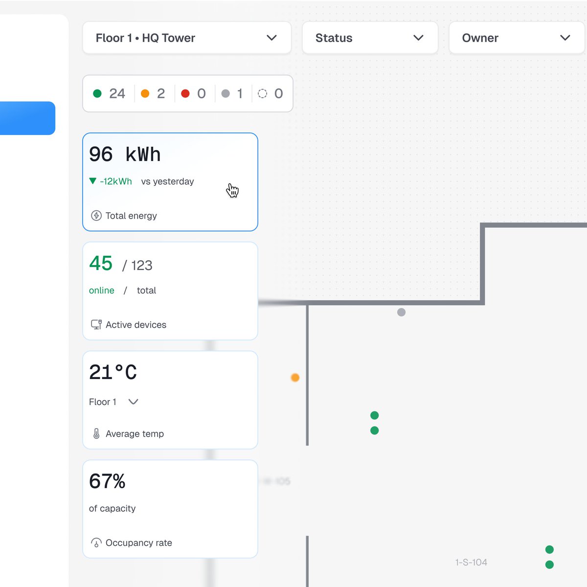
Task: Click the Active devices monitor icon
Action: tap(96, 324)
